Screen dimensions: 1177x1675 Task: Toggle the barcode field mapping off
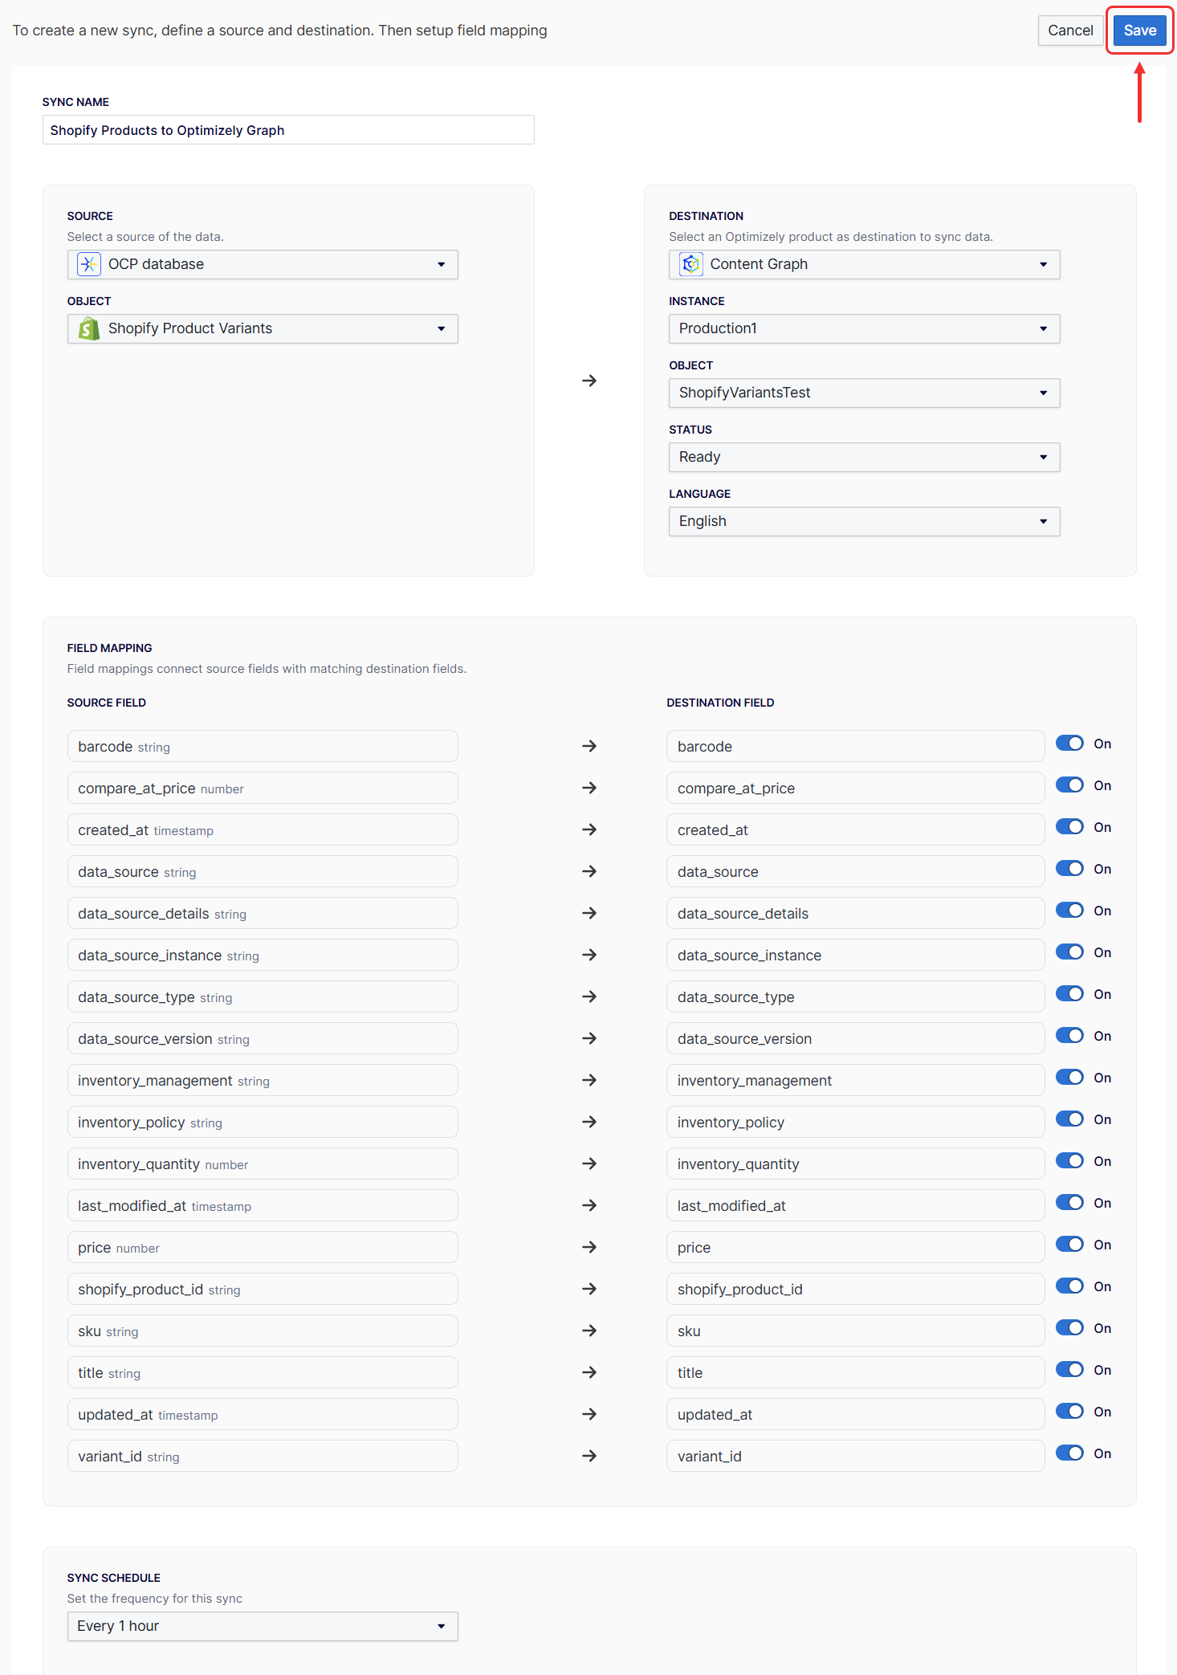1069,744
